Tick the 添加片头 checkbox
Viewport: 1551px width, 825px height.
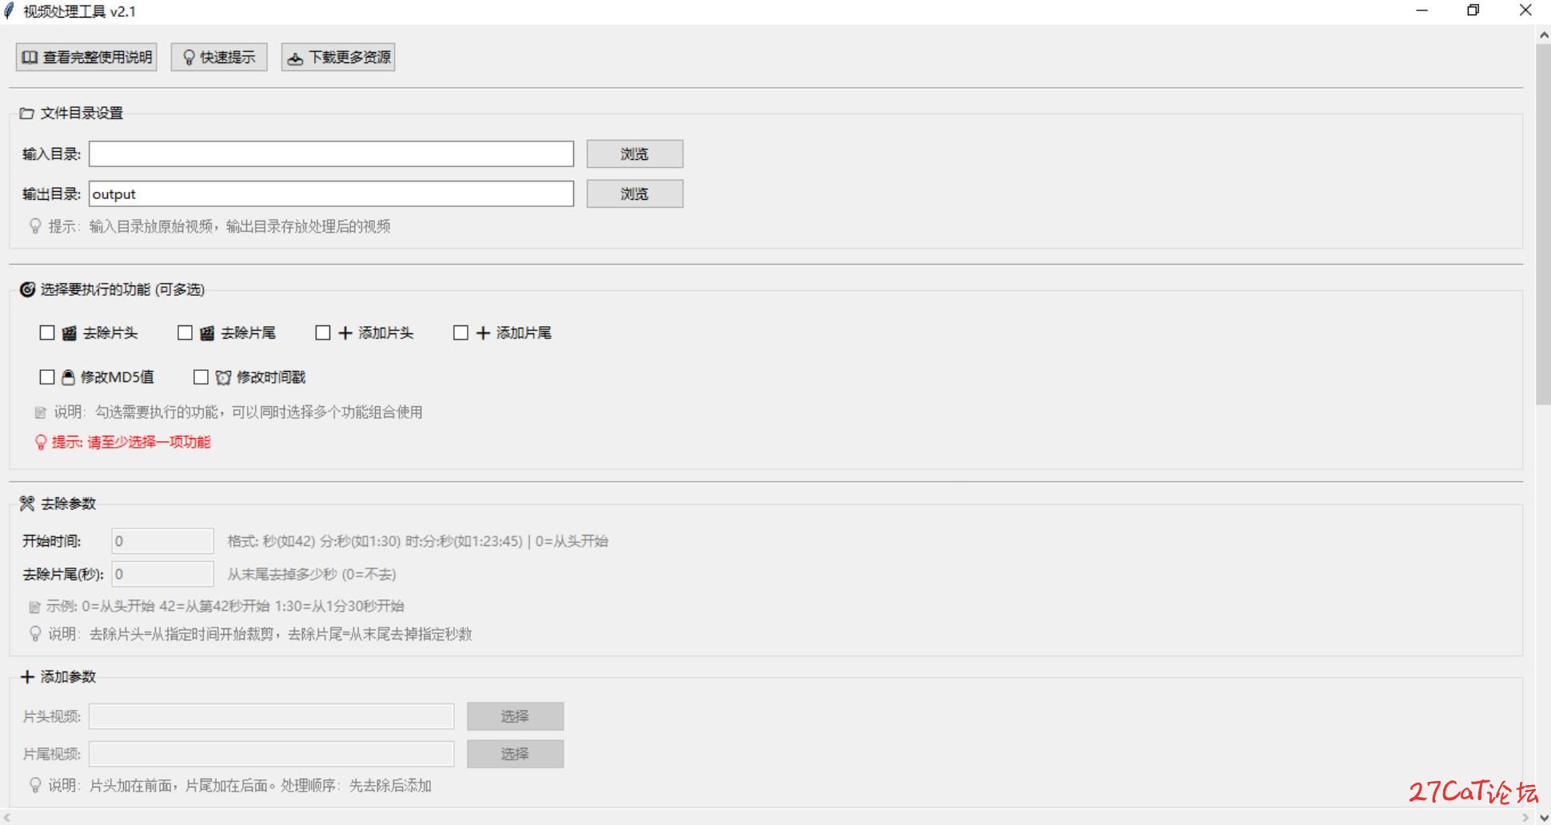[323, 333]
